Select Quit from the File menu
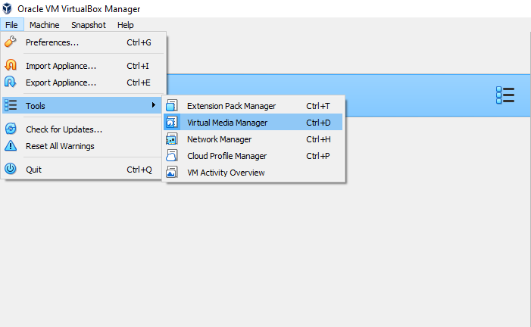The image size is (531, 327). 83,170
